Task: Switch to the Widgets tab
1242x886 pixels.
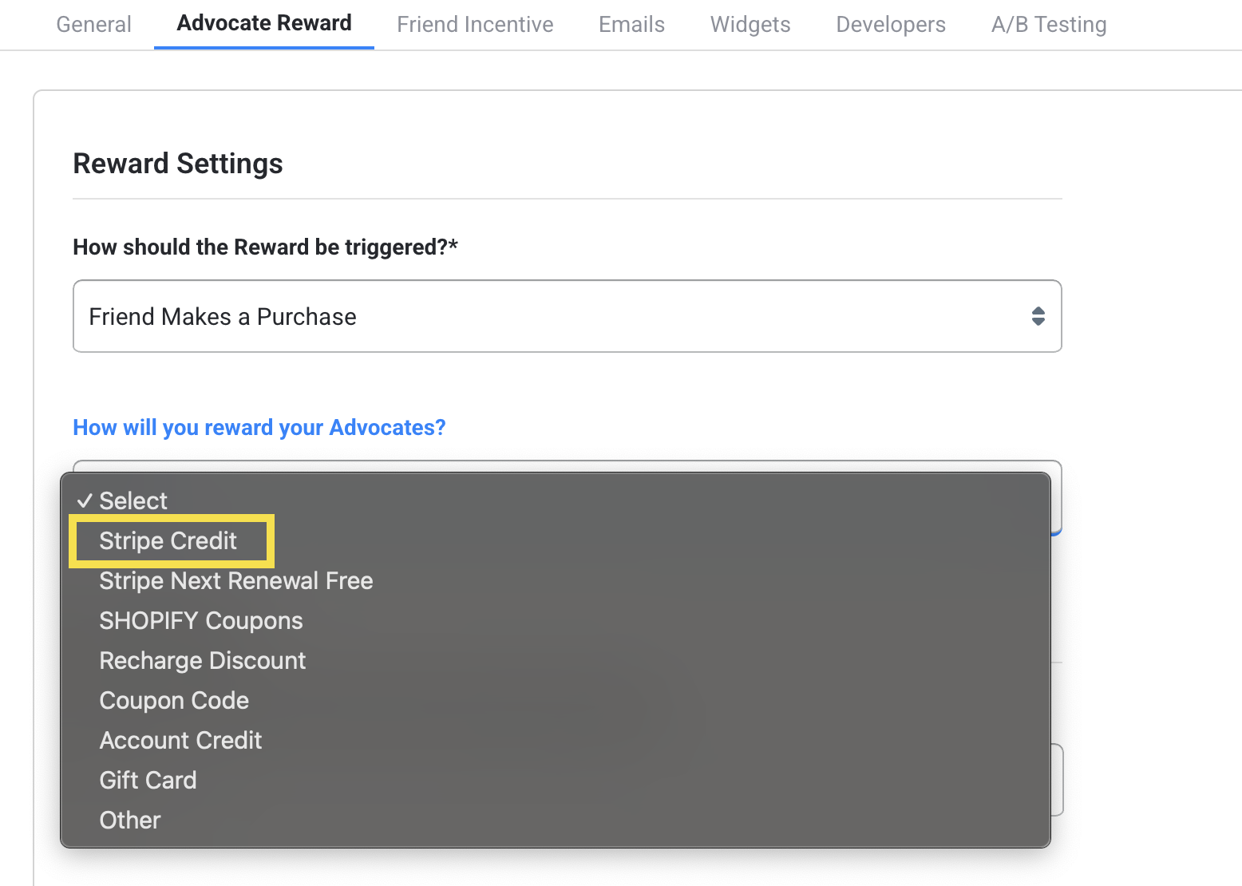Action: [750, 25]
